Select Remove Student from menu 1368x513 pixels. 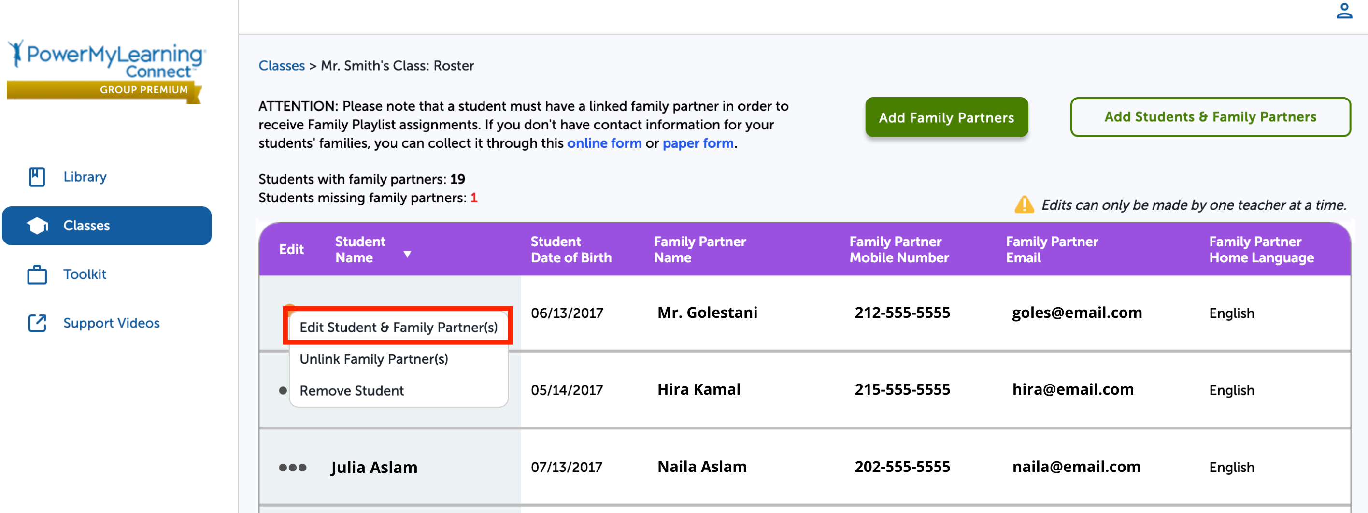(352, 391)
